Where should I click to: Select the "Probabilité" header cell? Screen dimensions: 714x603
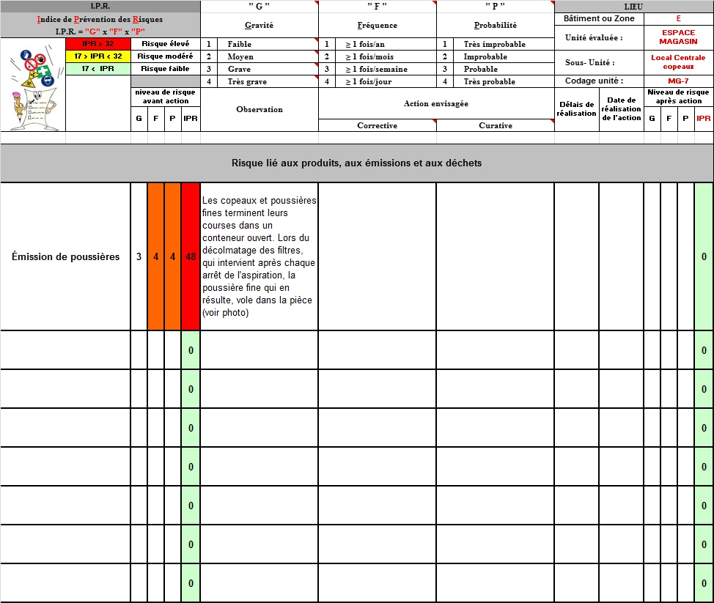click(x=495, y=25)
